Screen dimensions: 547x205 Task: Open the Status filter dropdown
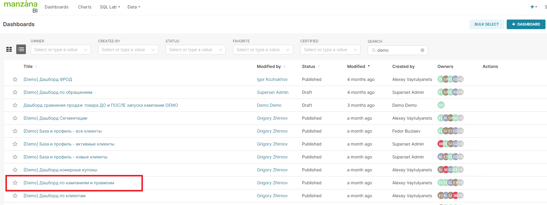click(x=195, y=50)
